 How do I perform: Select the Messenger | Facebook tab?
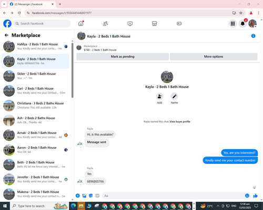pyautogui.click(x=32, y=4)
